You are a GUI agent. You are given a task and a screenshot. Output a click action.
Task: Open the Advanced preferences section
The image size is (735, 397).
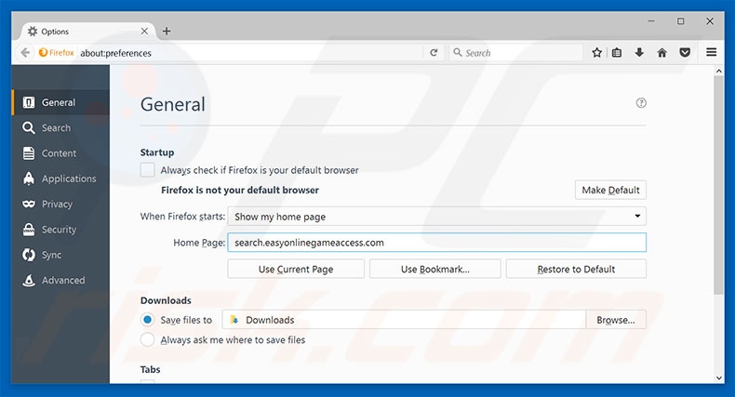tap(60, 280)
